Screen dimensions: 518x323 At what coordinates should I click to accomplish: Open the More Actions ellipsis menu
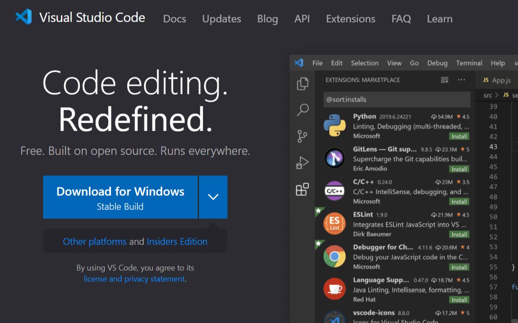[x=462, y=80]
